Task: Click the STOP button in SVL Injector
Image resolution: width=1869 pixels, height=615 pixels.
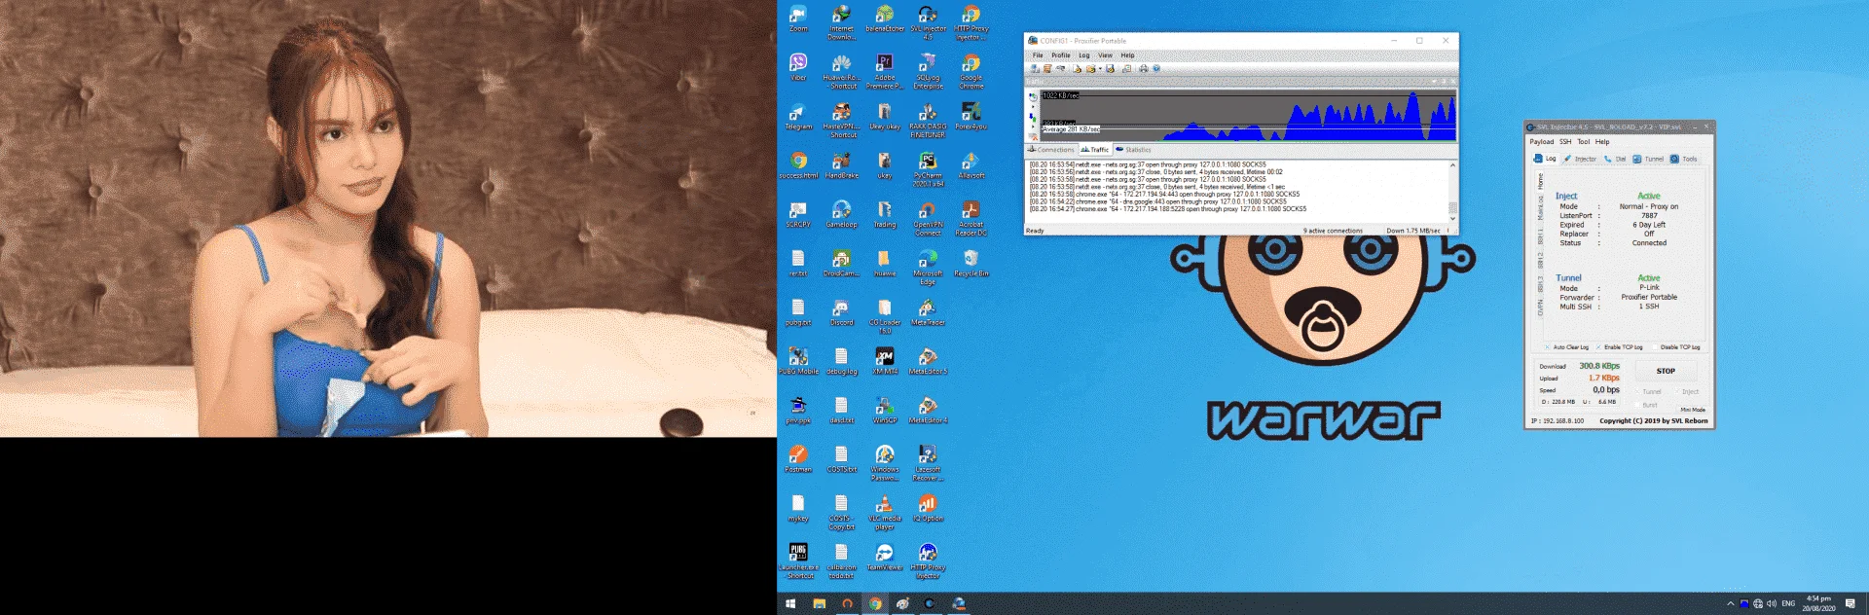Action: tap(1666, 371)
